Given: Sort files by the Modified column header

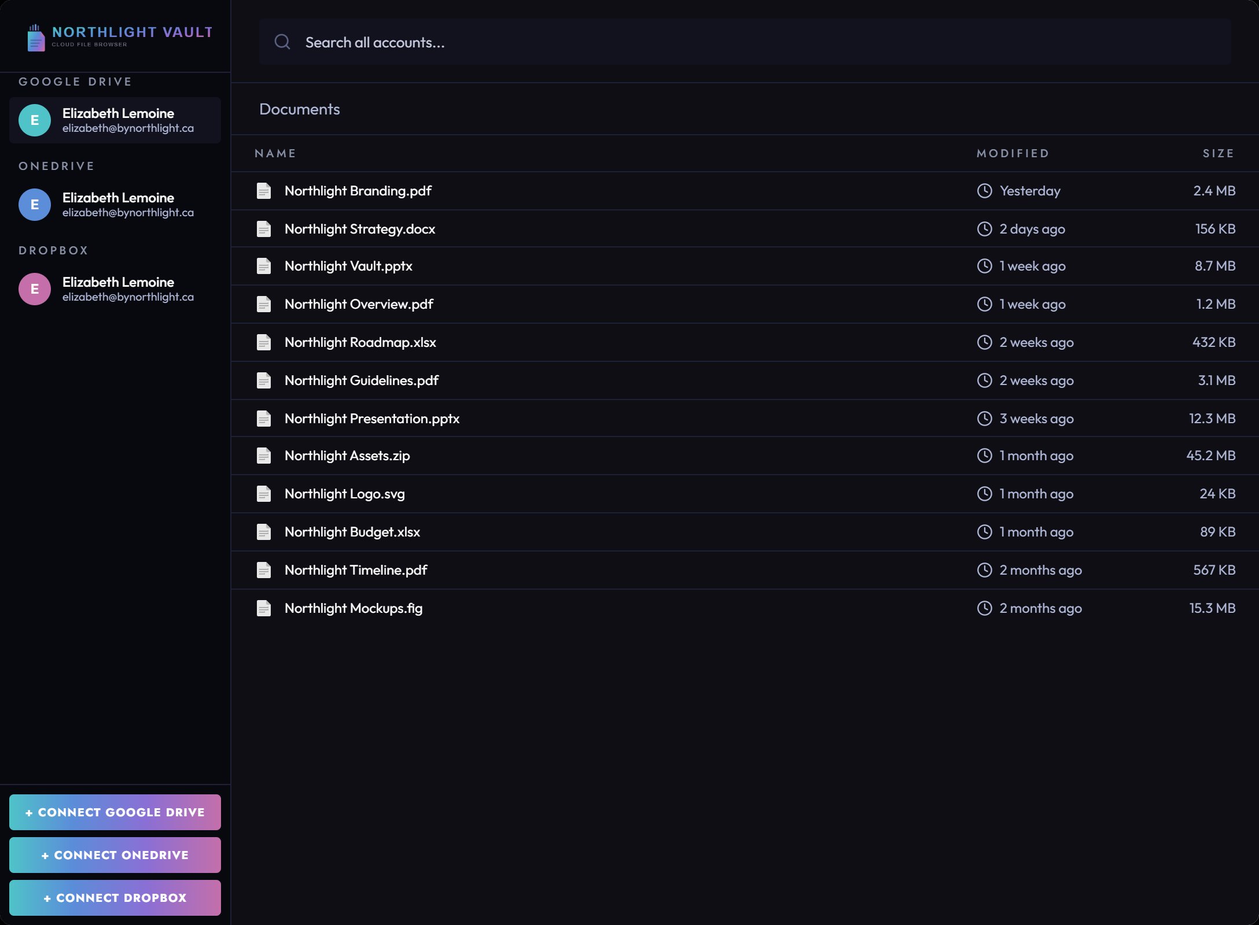Looking at the screenshot, I should (x=1013, y=153).
